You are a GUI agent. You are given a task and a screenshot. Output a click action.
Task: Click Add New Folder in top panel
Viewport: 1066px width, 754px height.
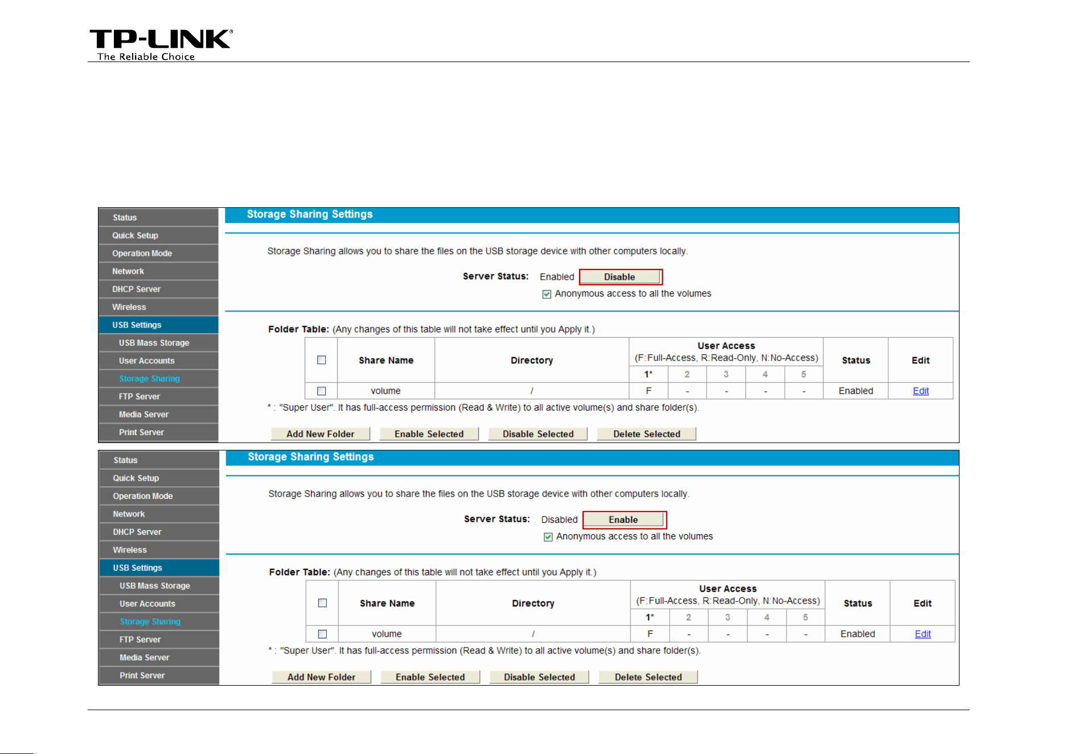point(321,434)
